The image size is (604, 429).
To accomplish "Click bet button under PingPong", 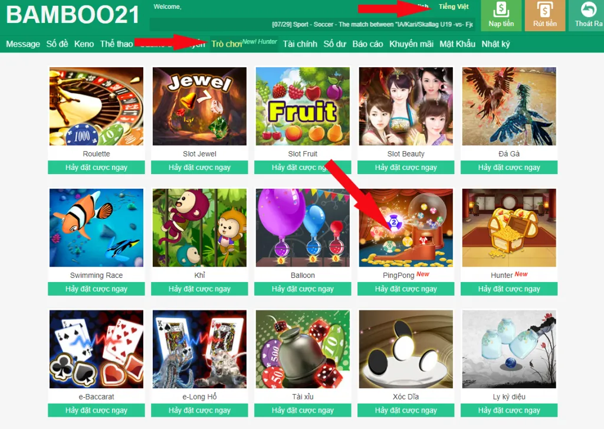I will tap(406, 289).
